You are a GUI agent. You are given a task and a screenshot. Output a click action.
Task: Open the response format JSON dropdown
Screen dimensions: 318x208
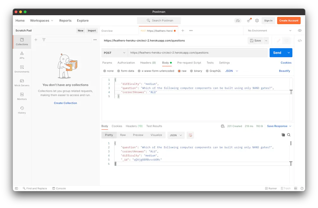tap(176, 135)
